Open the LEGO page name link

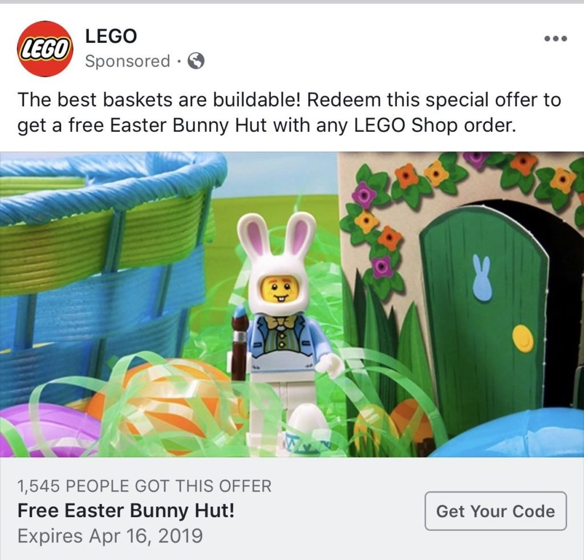coord(111,36)
